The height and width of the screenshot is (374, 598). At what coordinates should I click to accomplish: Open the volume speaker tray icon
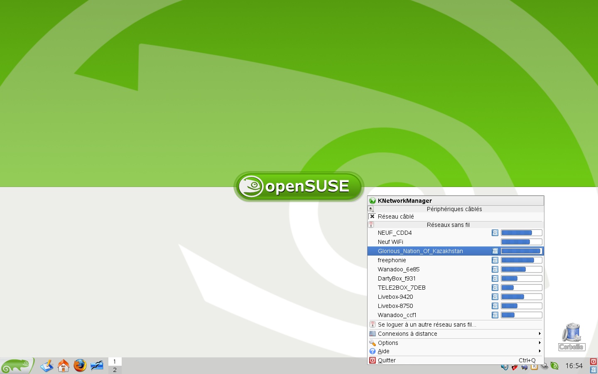click(x=505, y=367)
